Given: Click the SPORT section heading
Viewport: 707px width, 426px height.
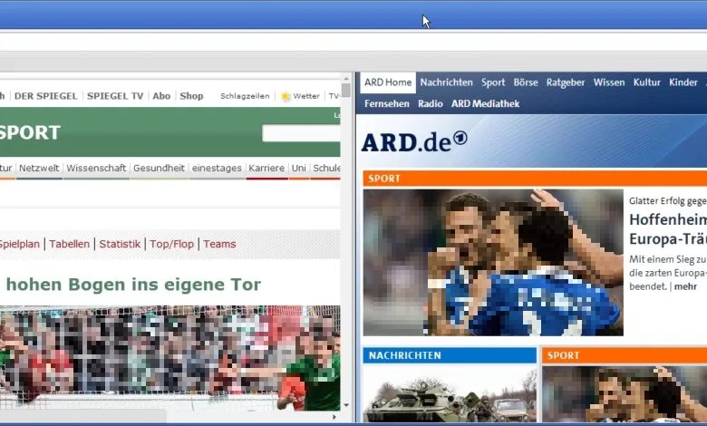Looking at the screenshot, I should 30,132.
